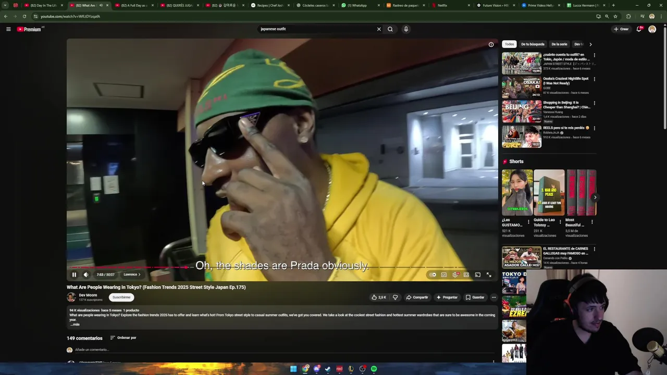Viewport: 667px width, 375px height.
Task: Open options for Restaurante de Carnes video
Action: click(594, 249)
